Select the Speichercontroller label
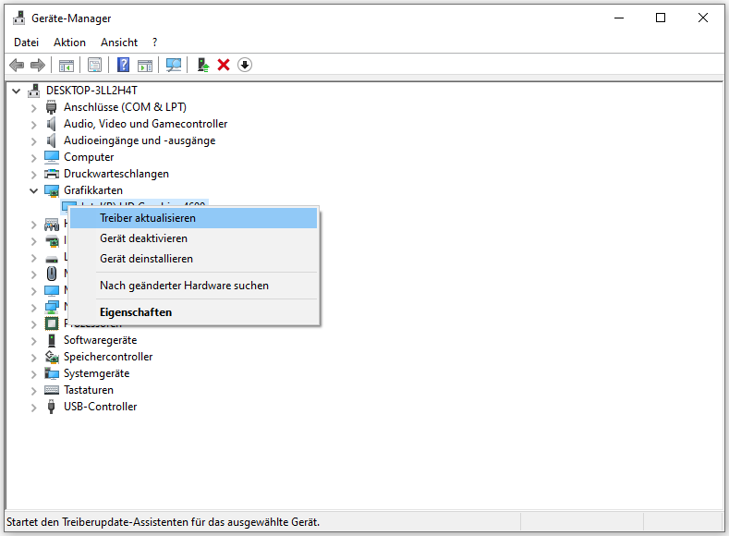 click(x=108, y=357)
